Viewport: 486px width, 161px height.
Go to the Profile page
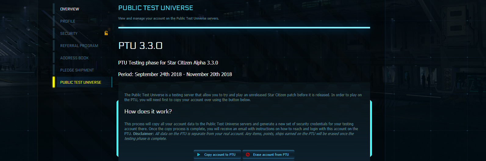[x=68, y=21]
